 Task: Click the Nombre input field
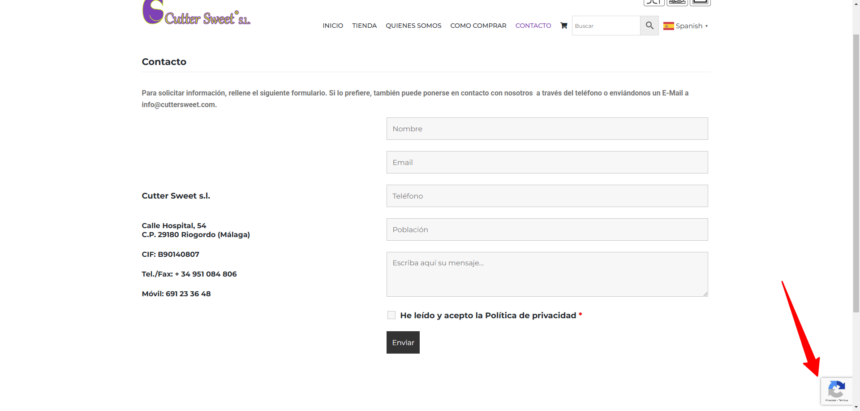pos(547,129)
